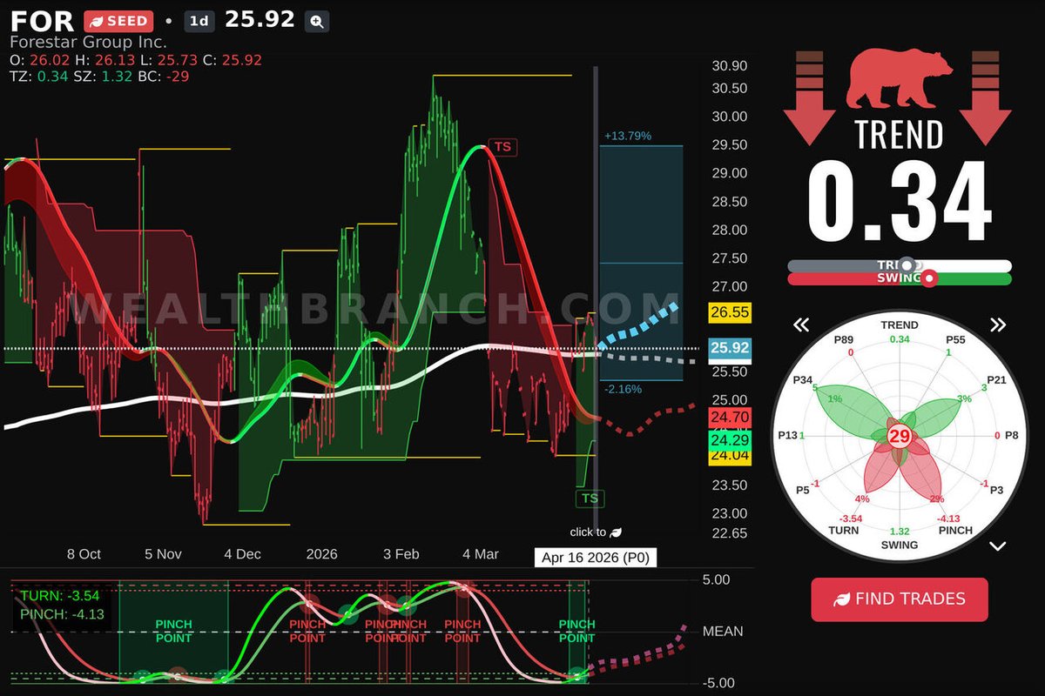Viewport: 1045px width, 696px height.
Task: Click the 24.29 green price tag
Action: tap(730, 440)
